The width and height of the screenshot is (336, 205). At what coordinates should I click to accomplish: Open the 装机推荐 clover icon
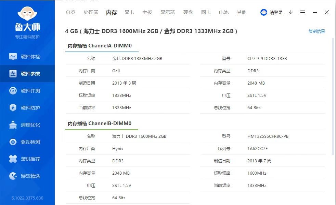[x=13, y=159]
